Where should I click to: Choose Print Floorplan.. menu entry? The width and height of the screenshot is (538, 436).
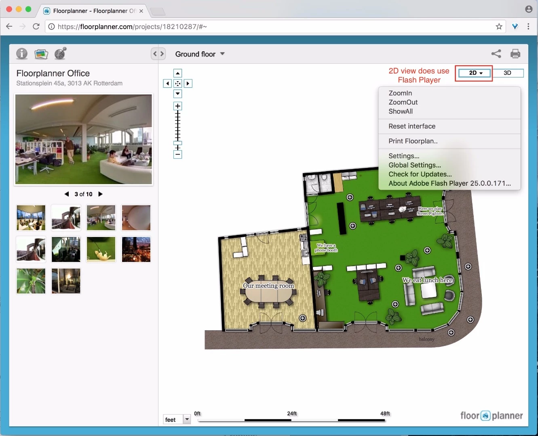click(x=449, y=141)
